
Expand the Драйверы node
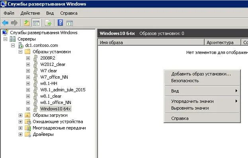point(21,134)
